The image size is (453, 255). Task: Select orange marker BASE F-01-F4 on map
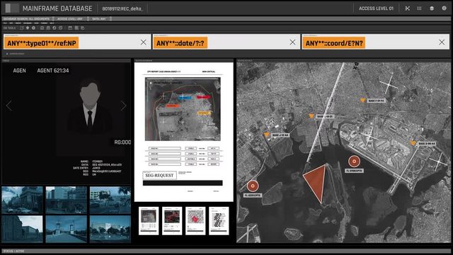tap(363, 100)
